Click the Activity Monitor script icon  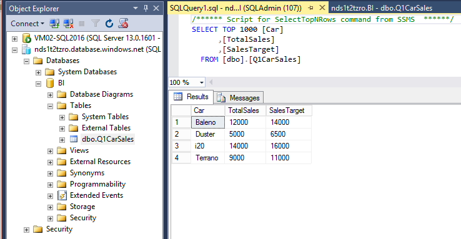123,24
